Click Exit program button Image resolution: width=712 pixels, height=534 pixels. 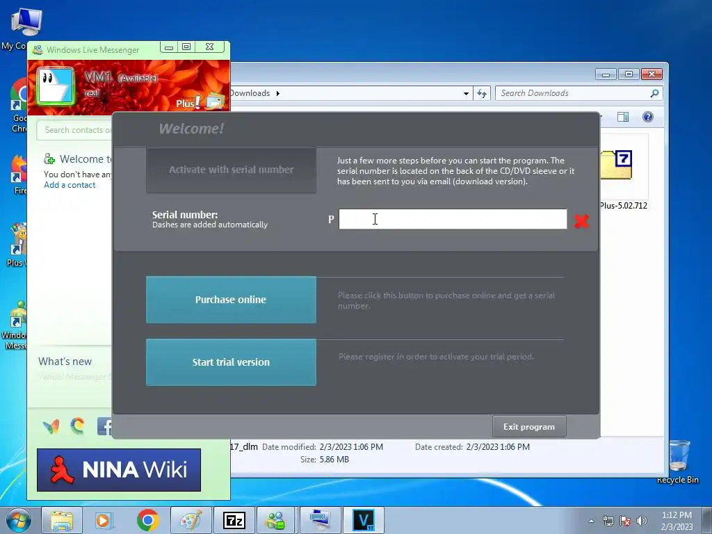pyautogui.click(x=529, y=427)
